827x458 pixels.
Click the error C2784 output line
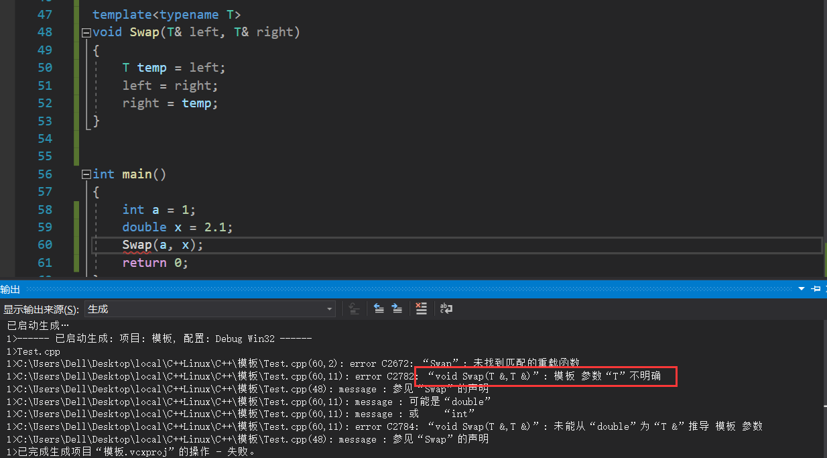coord(384,426)
